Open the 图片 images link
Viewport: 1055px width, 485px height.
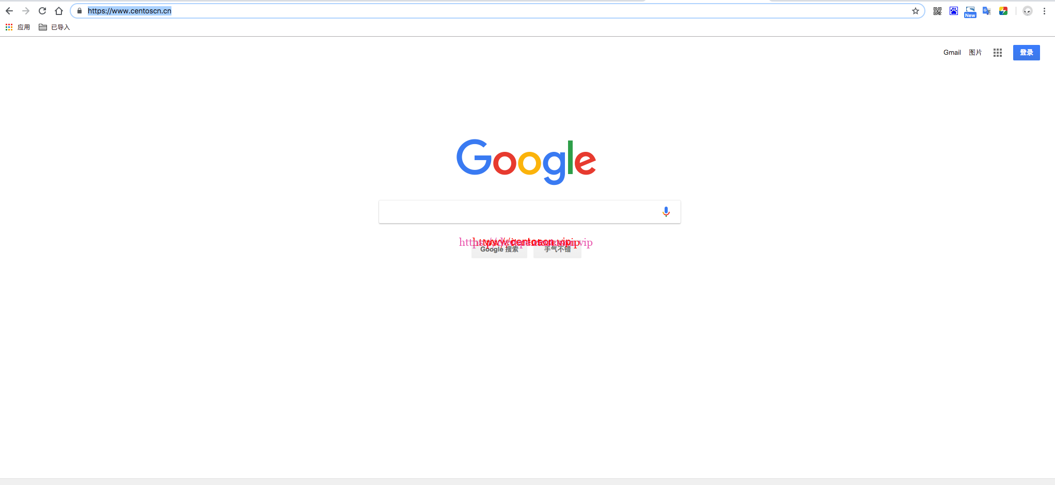(975, 53)
